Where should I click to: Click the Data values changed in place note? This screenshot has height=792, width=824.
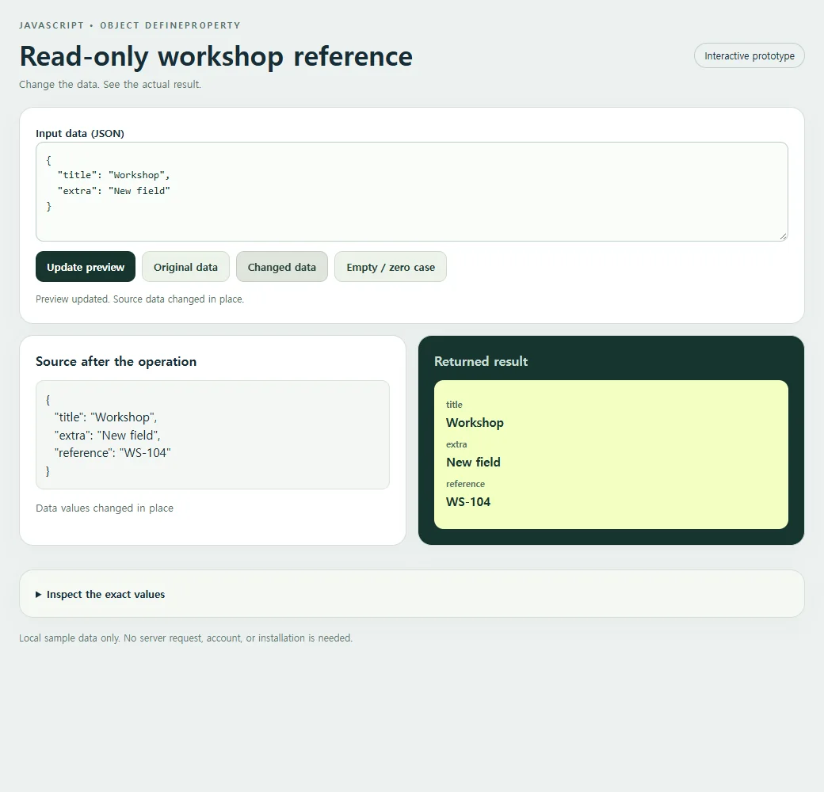[x=105, y=508]
